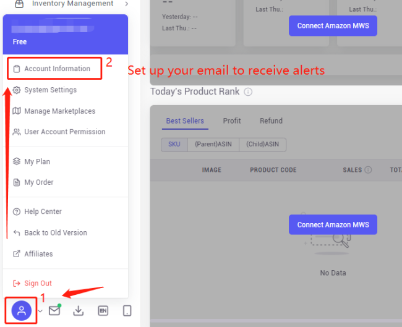402x327 pixels.
Task: Click the user profile avatar icon
Action: (x=22, y=310)
